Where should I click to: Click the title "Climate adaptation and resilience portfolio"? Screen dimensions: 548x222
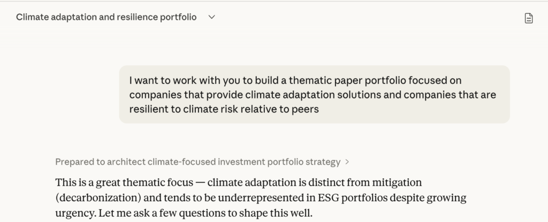[106, 17]
